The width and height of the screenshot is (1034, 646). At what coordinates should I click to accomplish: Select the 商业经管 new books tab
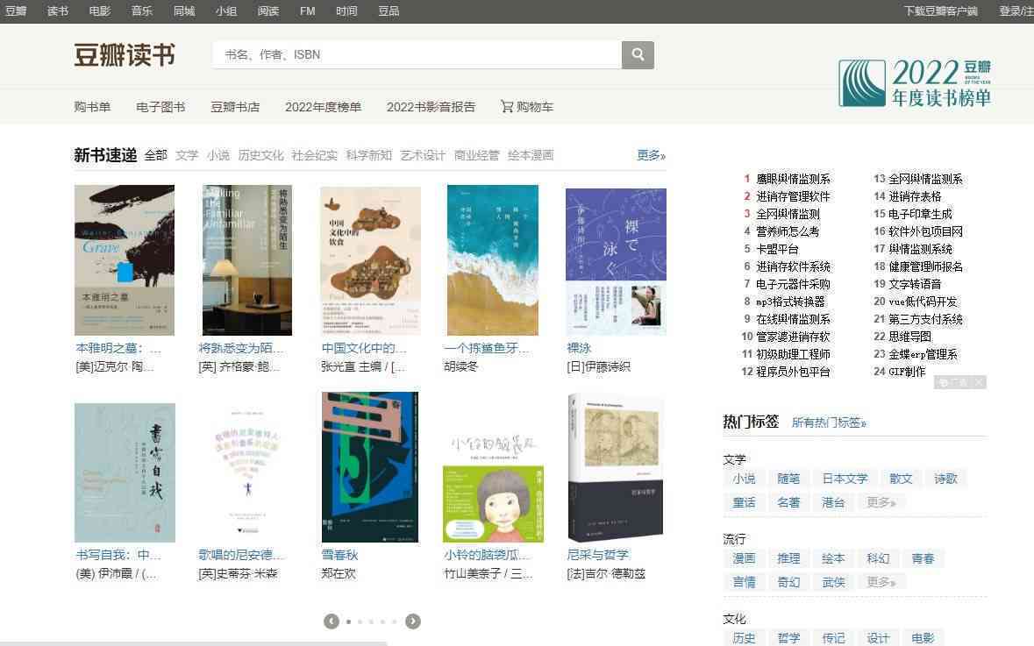(477, 155)
